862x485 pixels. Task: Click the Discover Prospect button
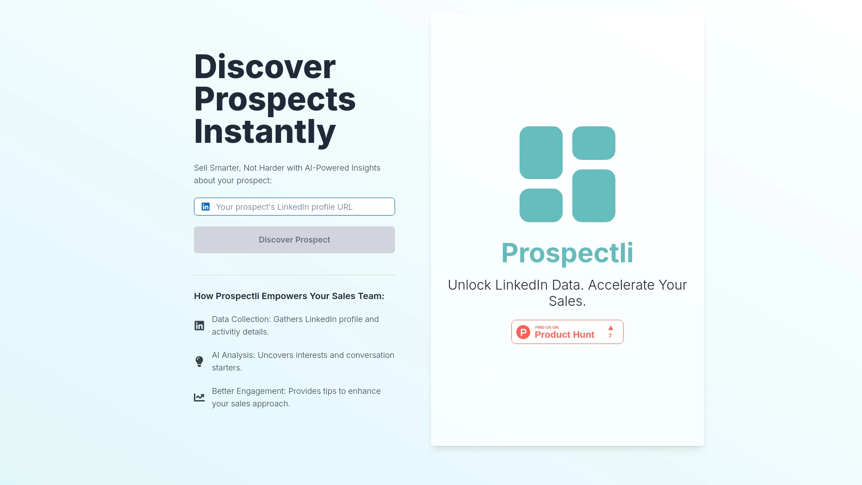[294, 239]
